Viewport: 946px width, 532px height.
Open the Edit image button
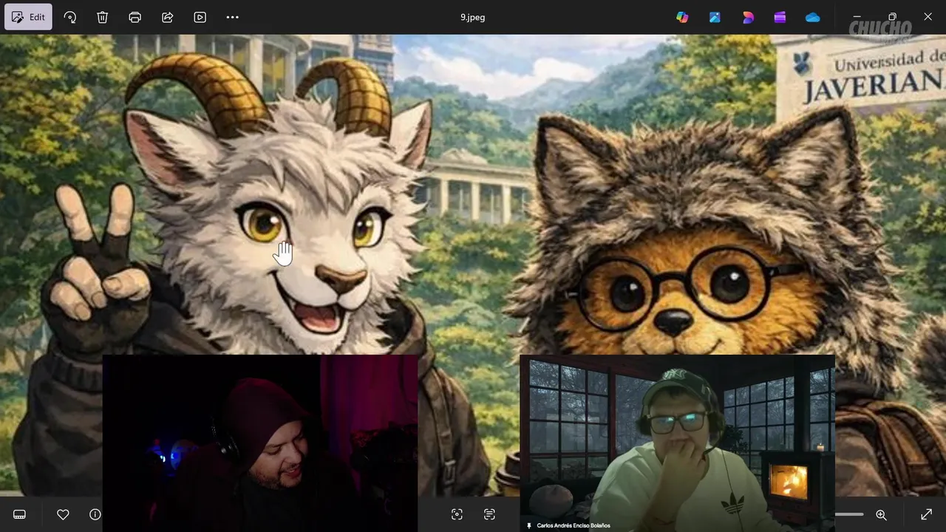(x=28, y=17)
